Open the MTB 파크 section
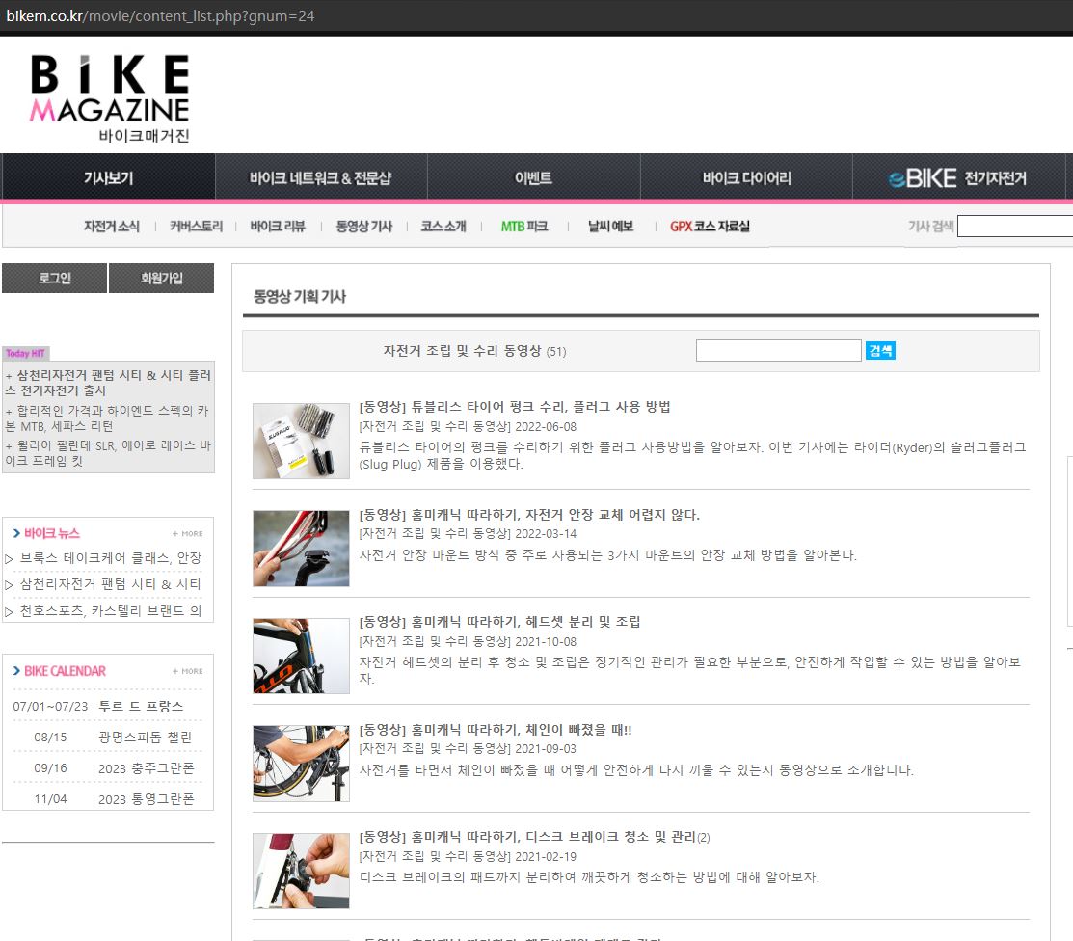 (524, 227)
